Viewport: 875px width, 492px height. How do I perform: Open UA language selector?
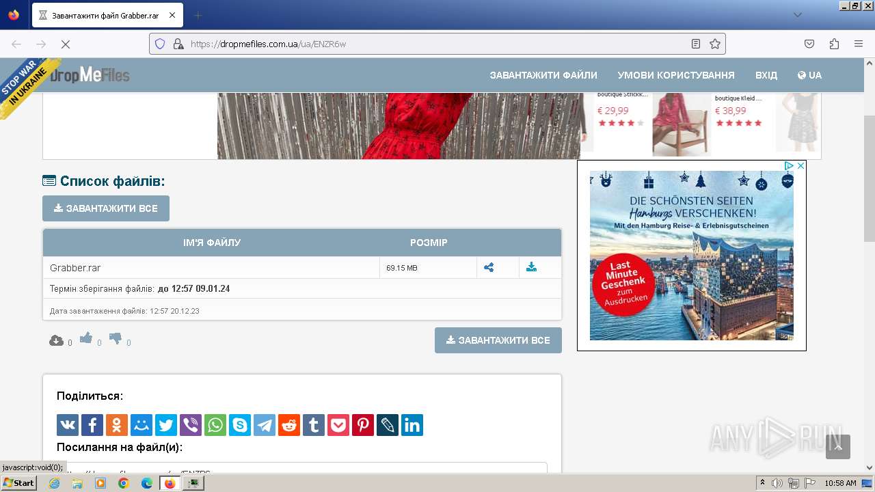pos(809,75)
